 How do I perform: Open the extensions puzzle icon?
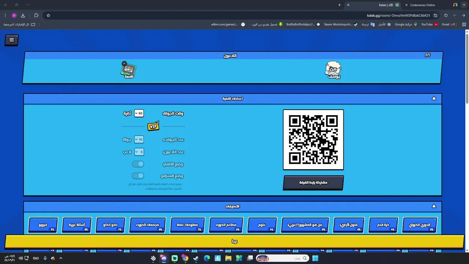click(x=36, y=15)
